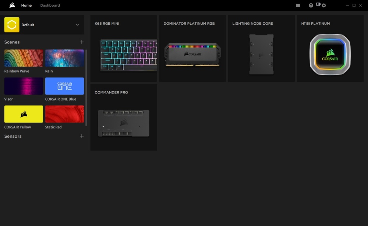Apply the Rainbow Wave scene thumbnail
The height and width of the screenshot is (226, 368).
point(24,58)
